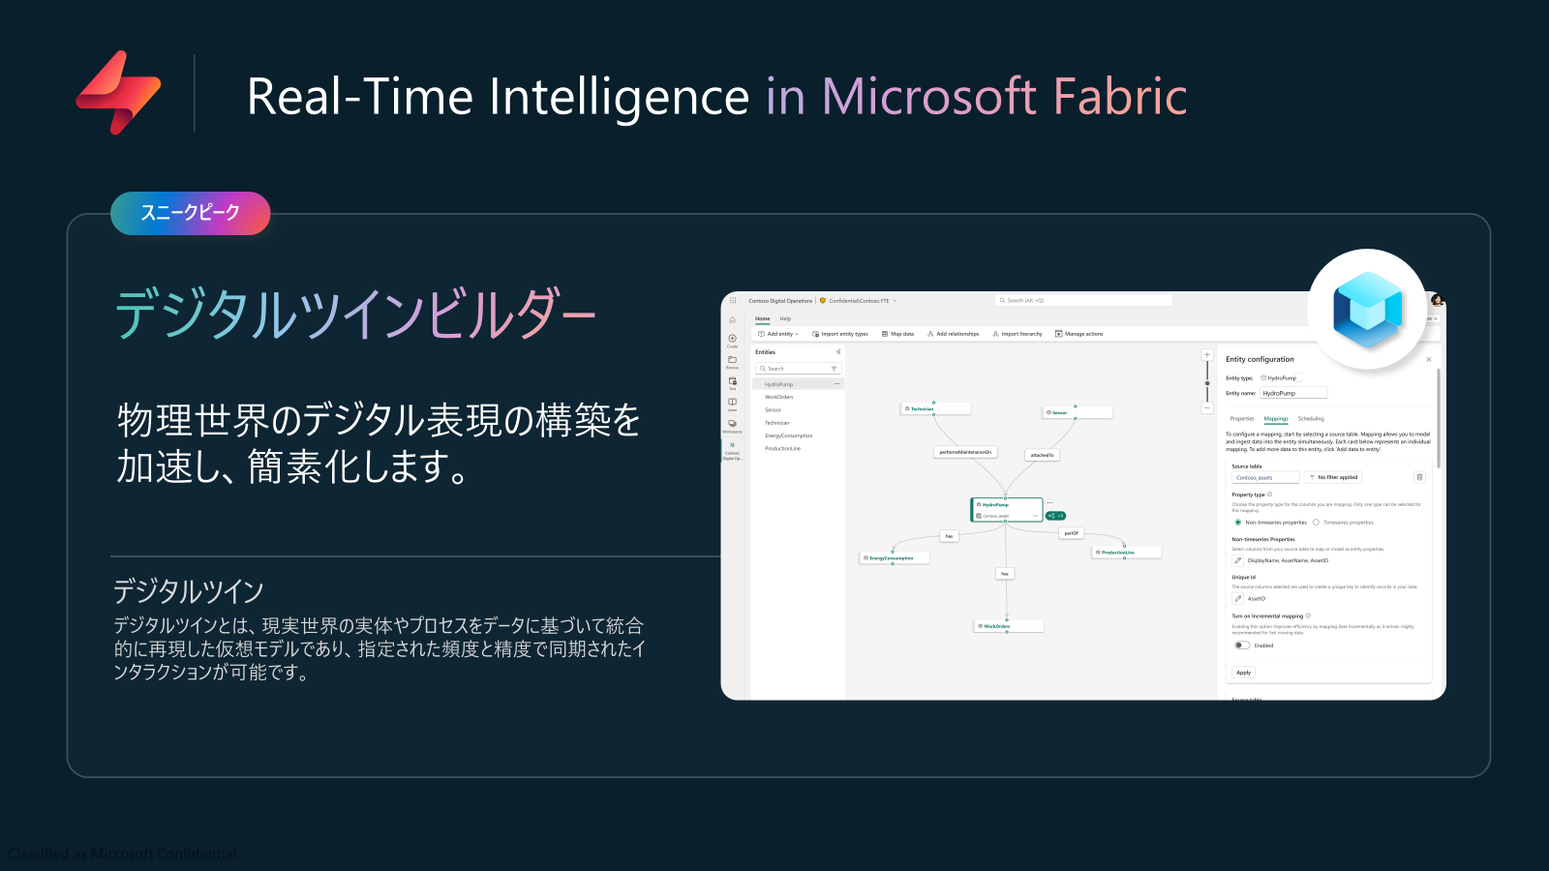1549x871 pixels.
Task: Choose Timeseries properties radio
Action: point(1316,523)
